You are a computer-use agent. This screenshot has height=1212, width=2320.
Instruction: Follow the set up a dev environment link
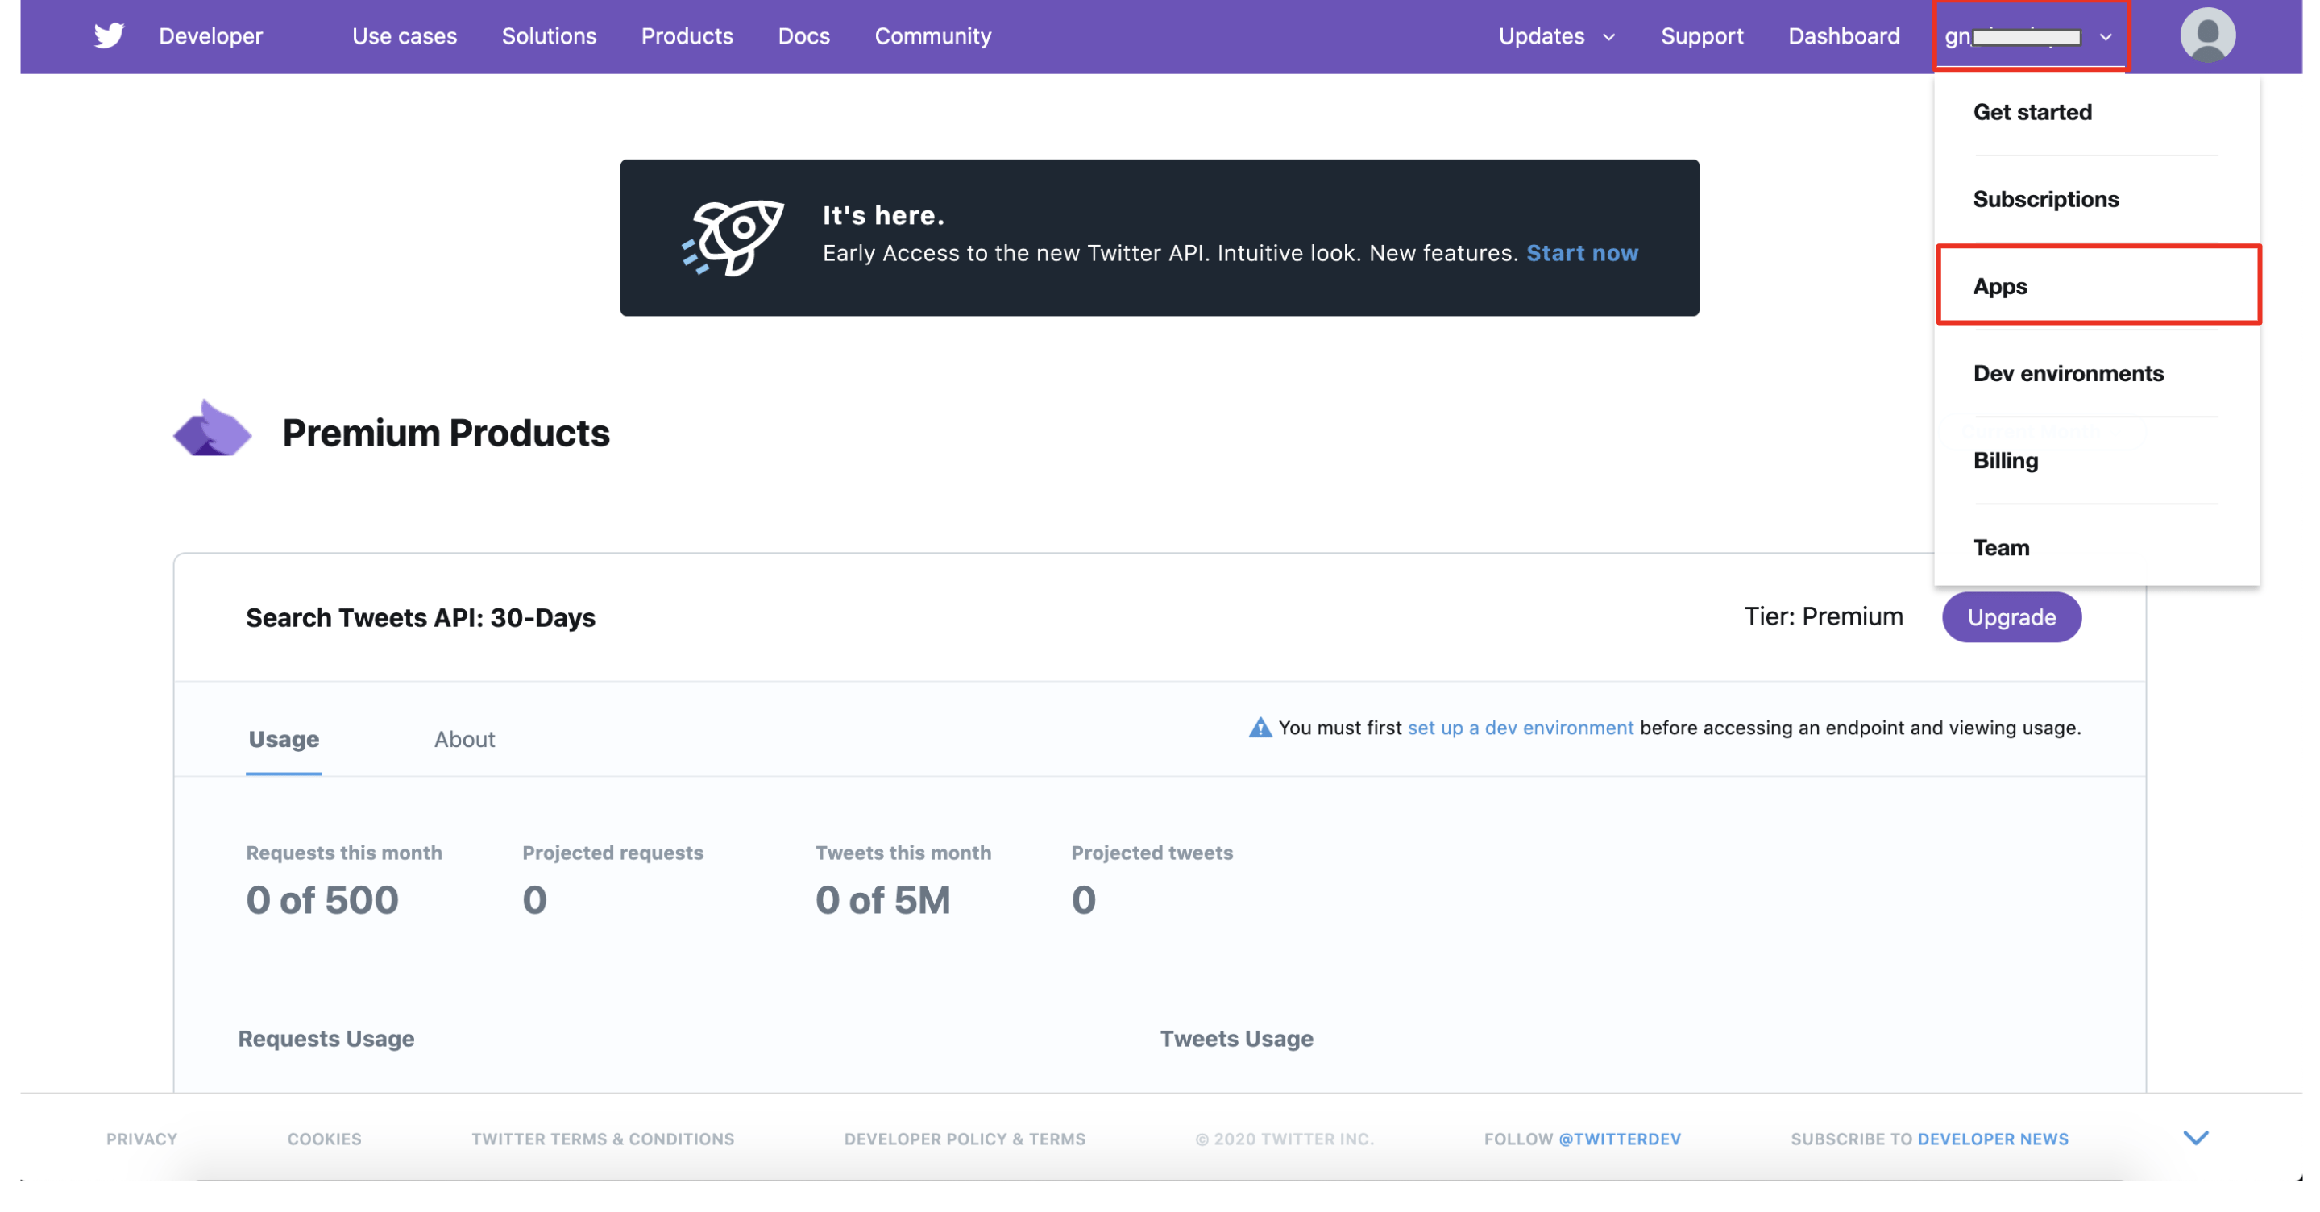[1519, 728]
